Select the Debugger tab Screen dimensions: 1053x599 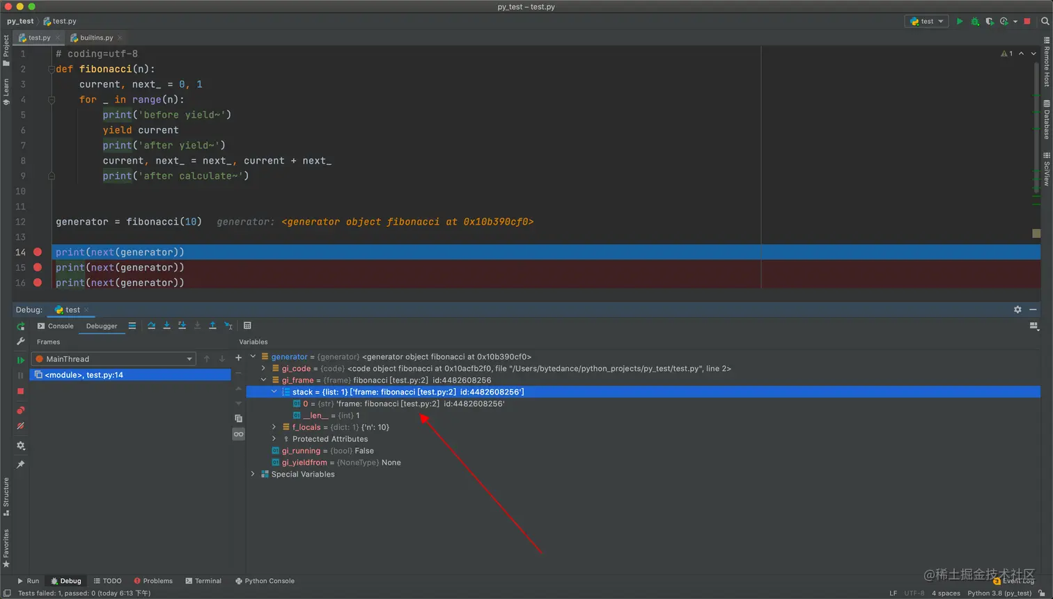click(x=102, y=326)
